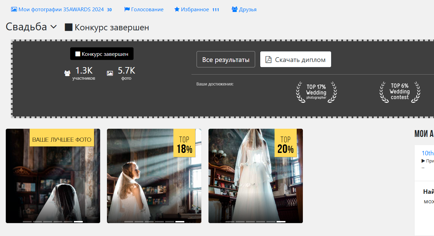Click the participants icon near 1.3K
Viewport: 434px width, 236px height.
67,73
